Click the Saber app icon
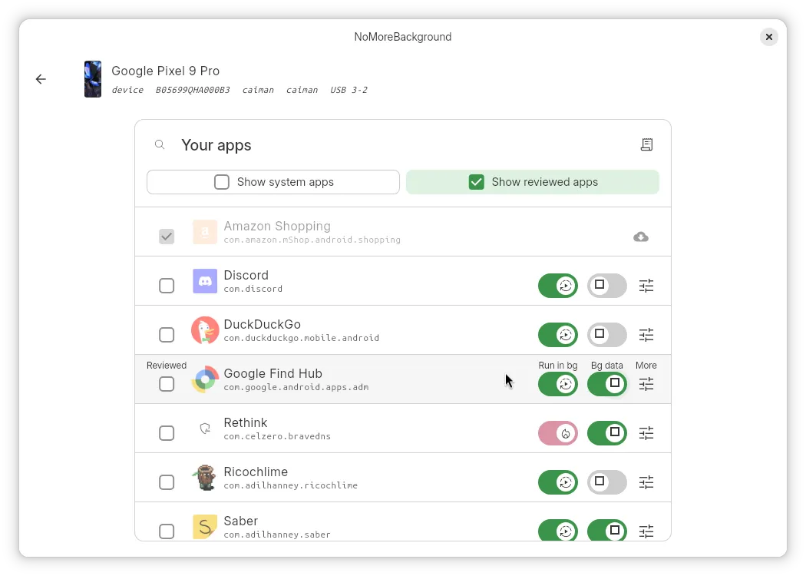806x576 pixels. [205, 527]
